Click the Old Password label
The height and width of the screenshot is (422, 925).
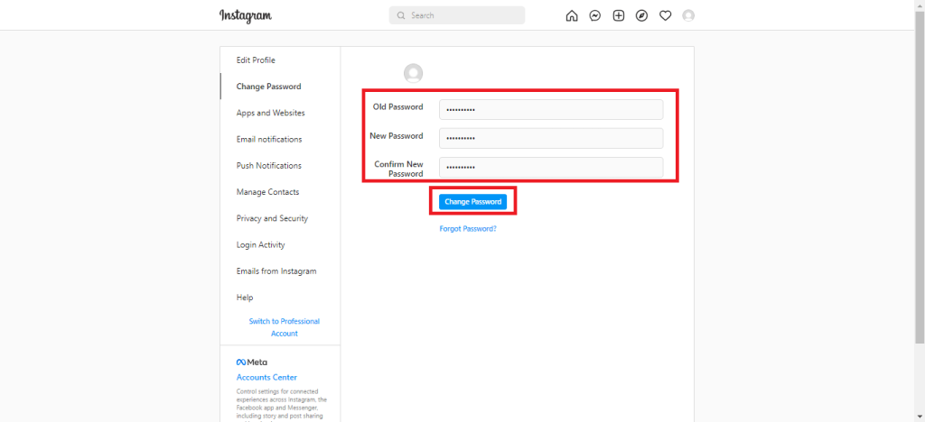click(x=397, y=107)
